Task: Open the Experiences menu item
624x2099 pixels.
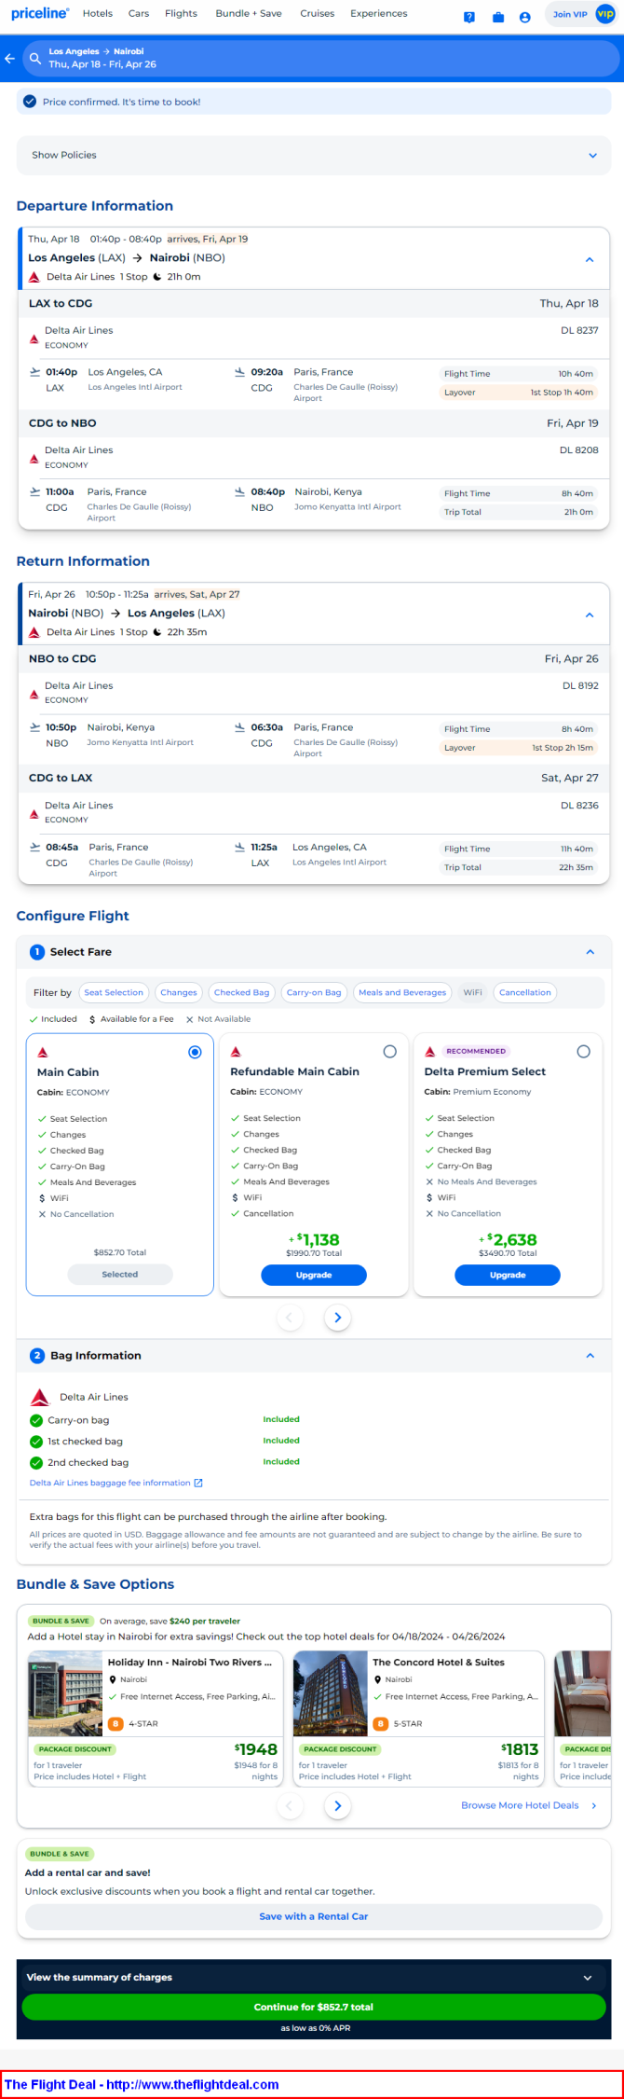Action: tap(379, 14)
